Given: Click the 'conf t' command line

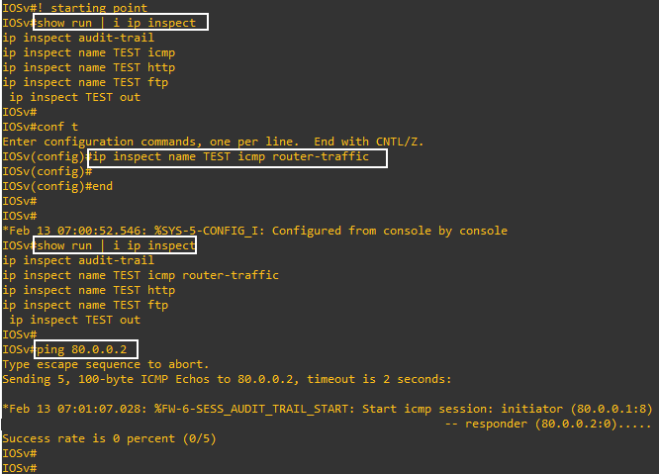Looking at the screenshot, I should point(40,127).
